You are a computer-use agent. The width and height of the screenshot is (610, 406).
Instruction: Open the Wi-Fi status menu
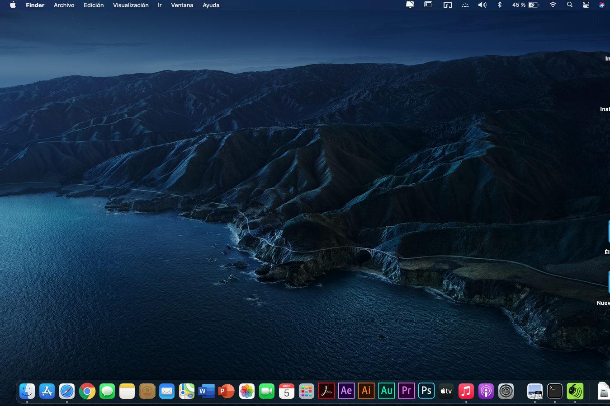[x=553, y=5]
